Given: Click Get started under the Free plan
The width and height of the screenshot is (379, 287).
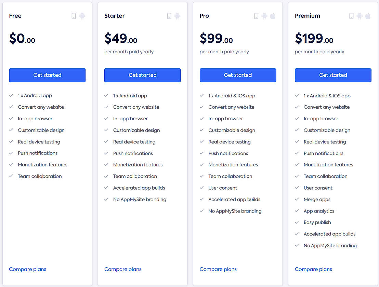Looking at the screenshot, I should tap(47, 75).
